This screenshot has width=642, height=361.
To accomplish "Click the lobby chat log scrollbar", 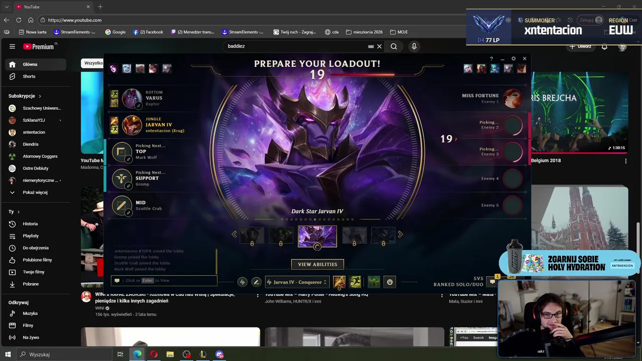I will (x=217, y=261).
